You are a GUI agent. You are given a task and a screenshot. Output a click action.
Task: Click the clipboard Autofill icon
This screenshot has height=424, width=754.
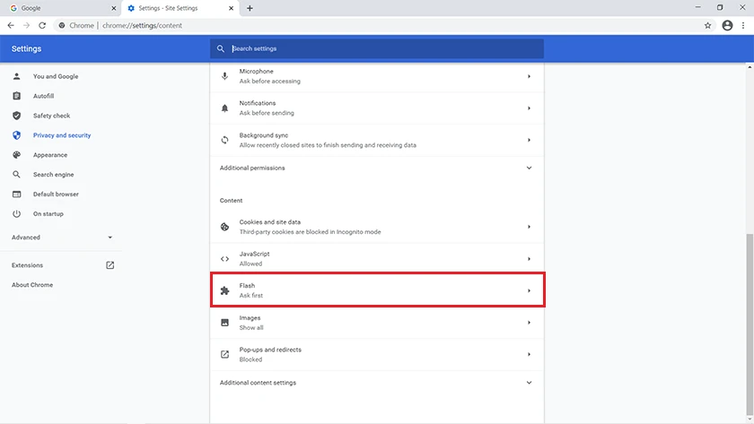tap(16, 96)
